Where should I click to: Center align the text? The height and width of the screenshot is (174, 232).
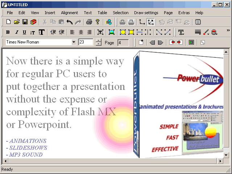(x=81, y=32)
